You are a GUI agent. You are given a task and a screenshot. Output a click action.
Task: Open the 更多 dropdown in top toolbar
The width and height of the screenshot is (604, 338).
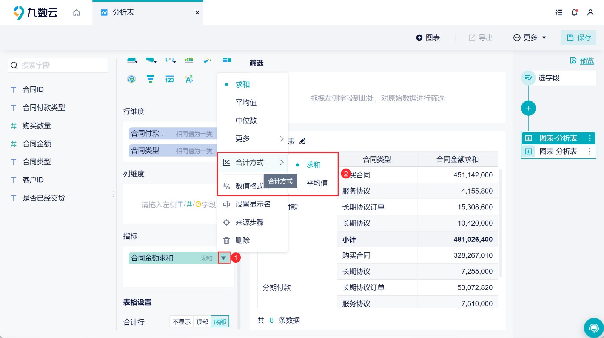coord(530,38)
